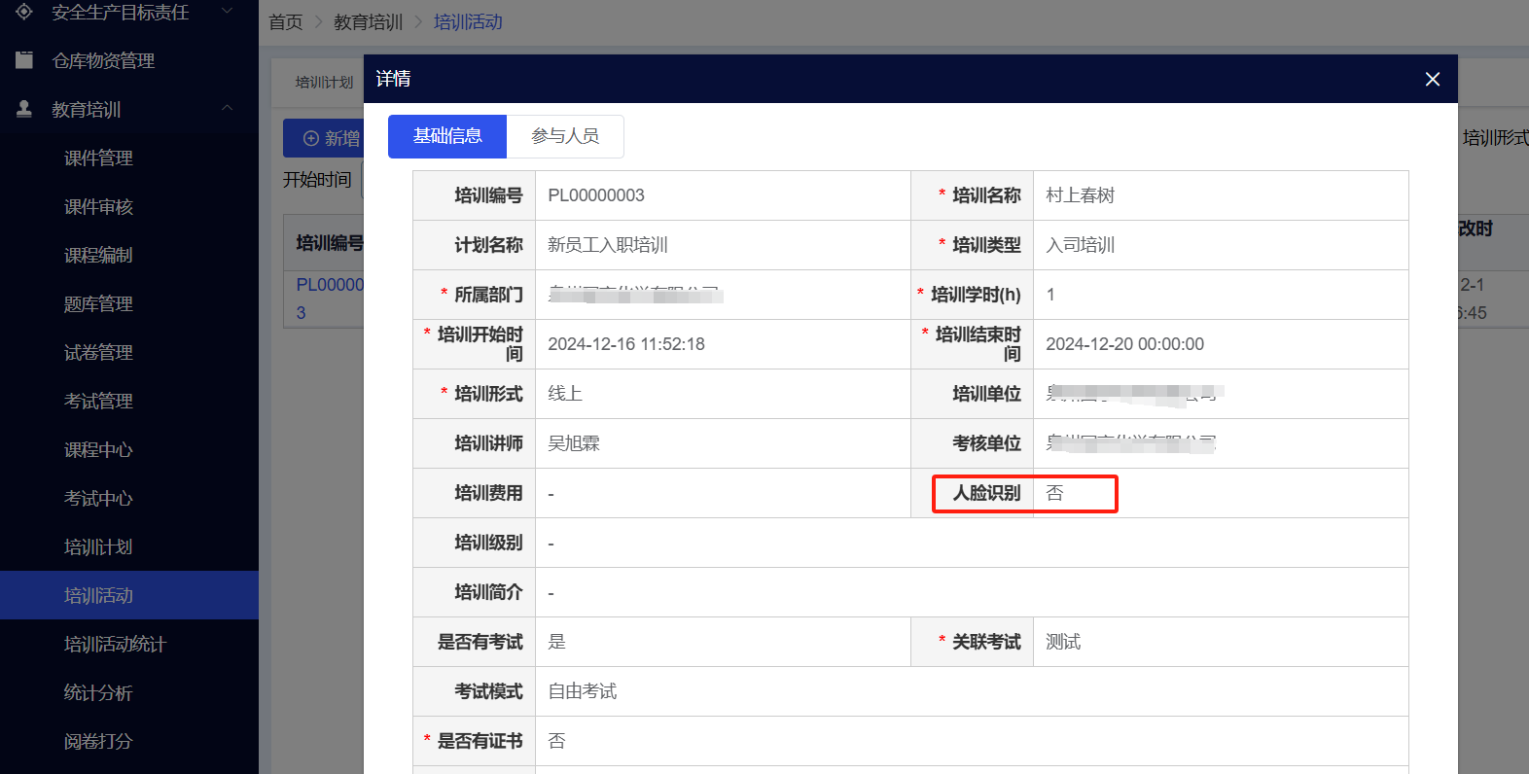Click the 人脸识别 value 否
This screenshot has height=774, width=1529.
pos(1054,493)
